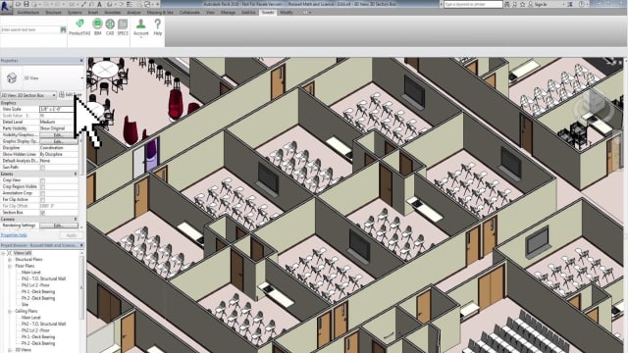Image resolution: width=628 pixels, height=353 pixels.
Task: Switch to the Architecture ribbon tab
Action: 28,13
